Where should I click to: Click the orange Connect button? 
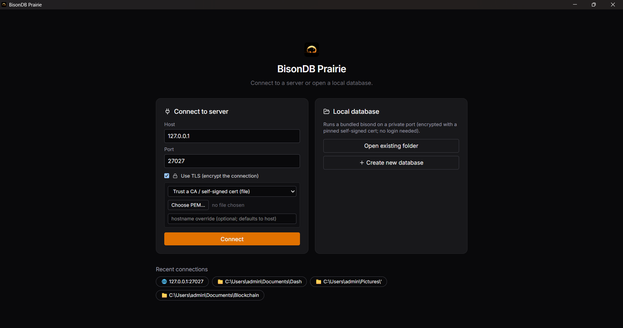pos(232,239)
